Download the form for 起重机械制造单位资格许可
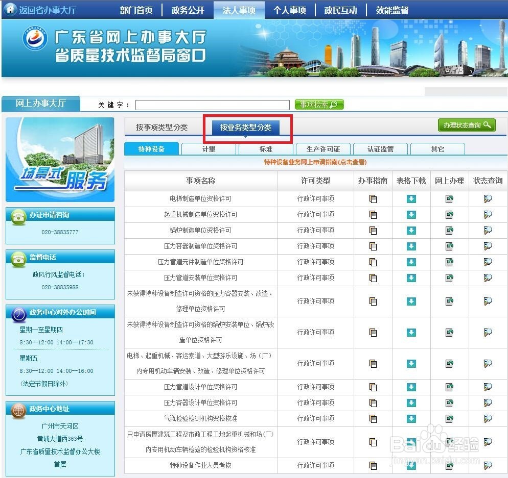Image resolution: width=508 pixels, height=478 pixels. (411, 214)
